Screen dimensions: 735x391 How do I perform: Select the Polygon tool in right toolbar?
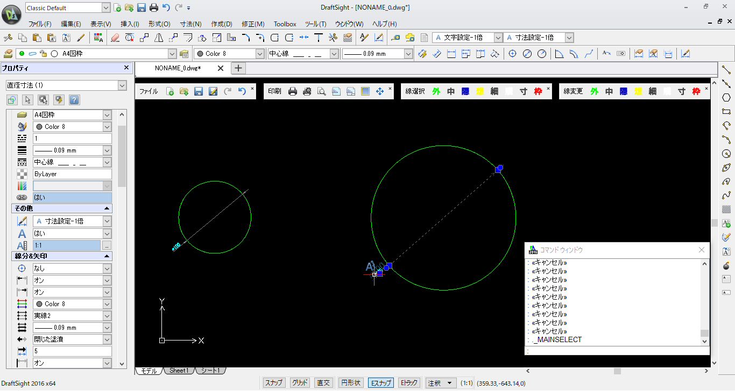click(726, 97)
